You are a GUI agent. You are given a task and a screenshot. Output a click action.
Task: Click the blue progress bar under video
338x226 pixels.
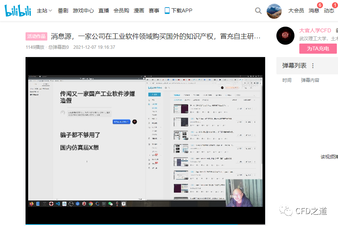click(x=145, y=224)
